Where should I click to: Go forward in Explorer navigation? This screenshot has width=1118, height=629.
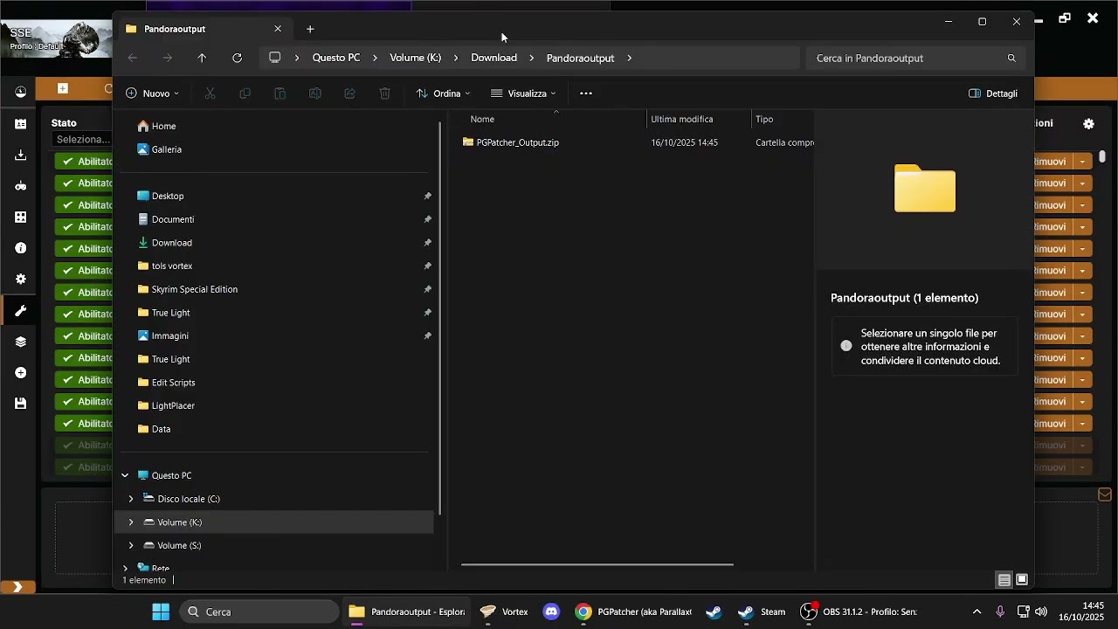[x=168, y=59]
